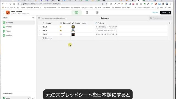Open the その他 row image thumbnail
Image resolution: width=176 pixels, height=99 pixels.
point(73,34)
